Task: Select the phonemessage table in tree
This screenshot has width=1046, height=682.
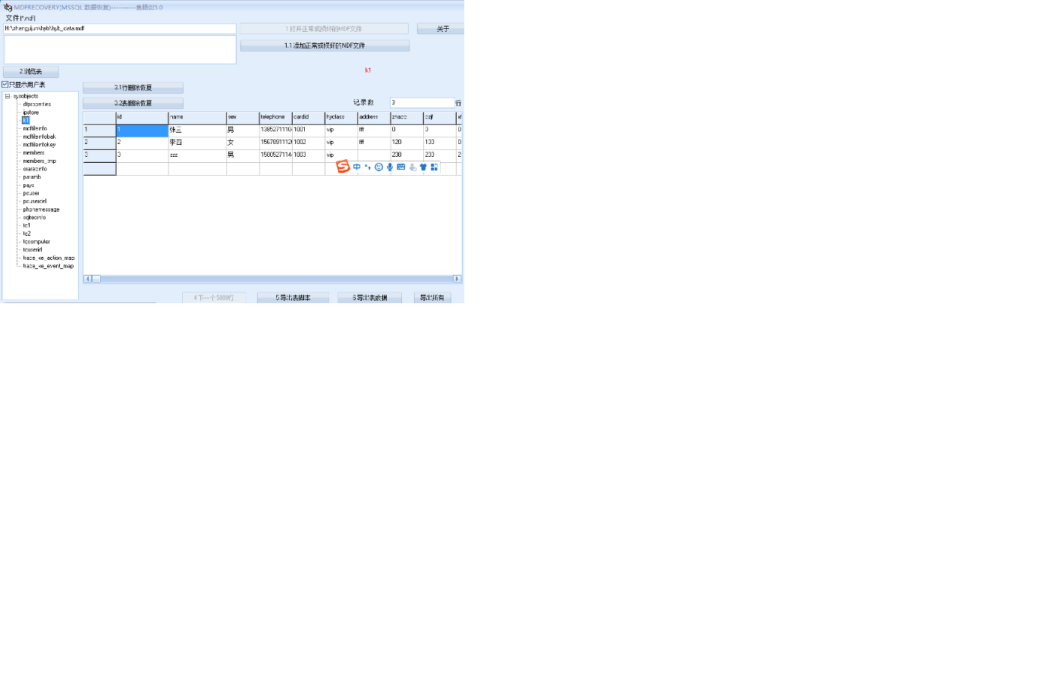Action: pos(41,210)
